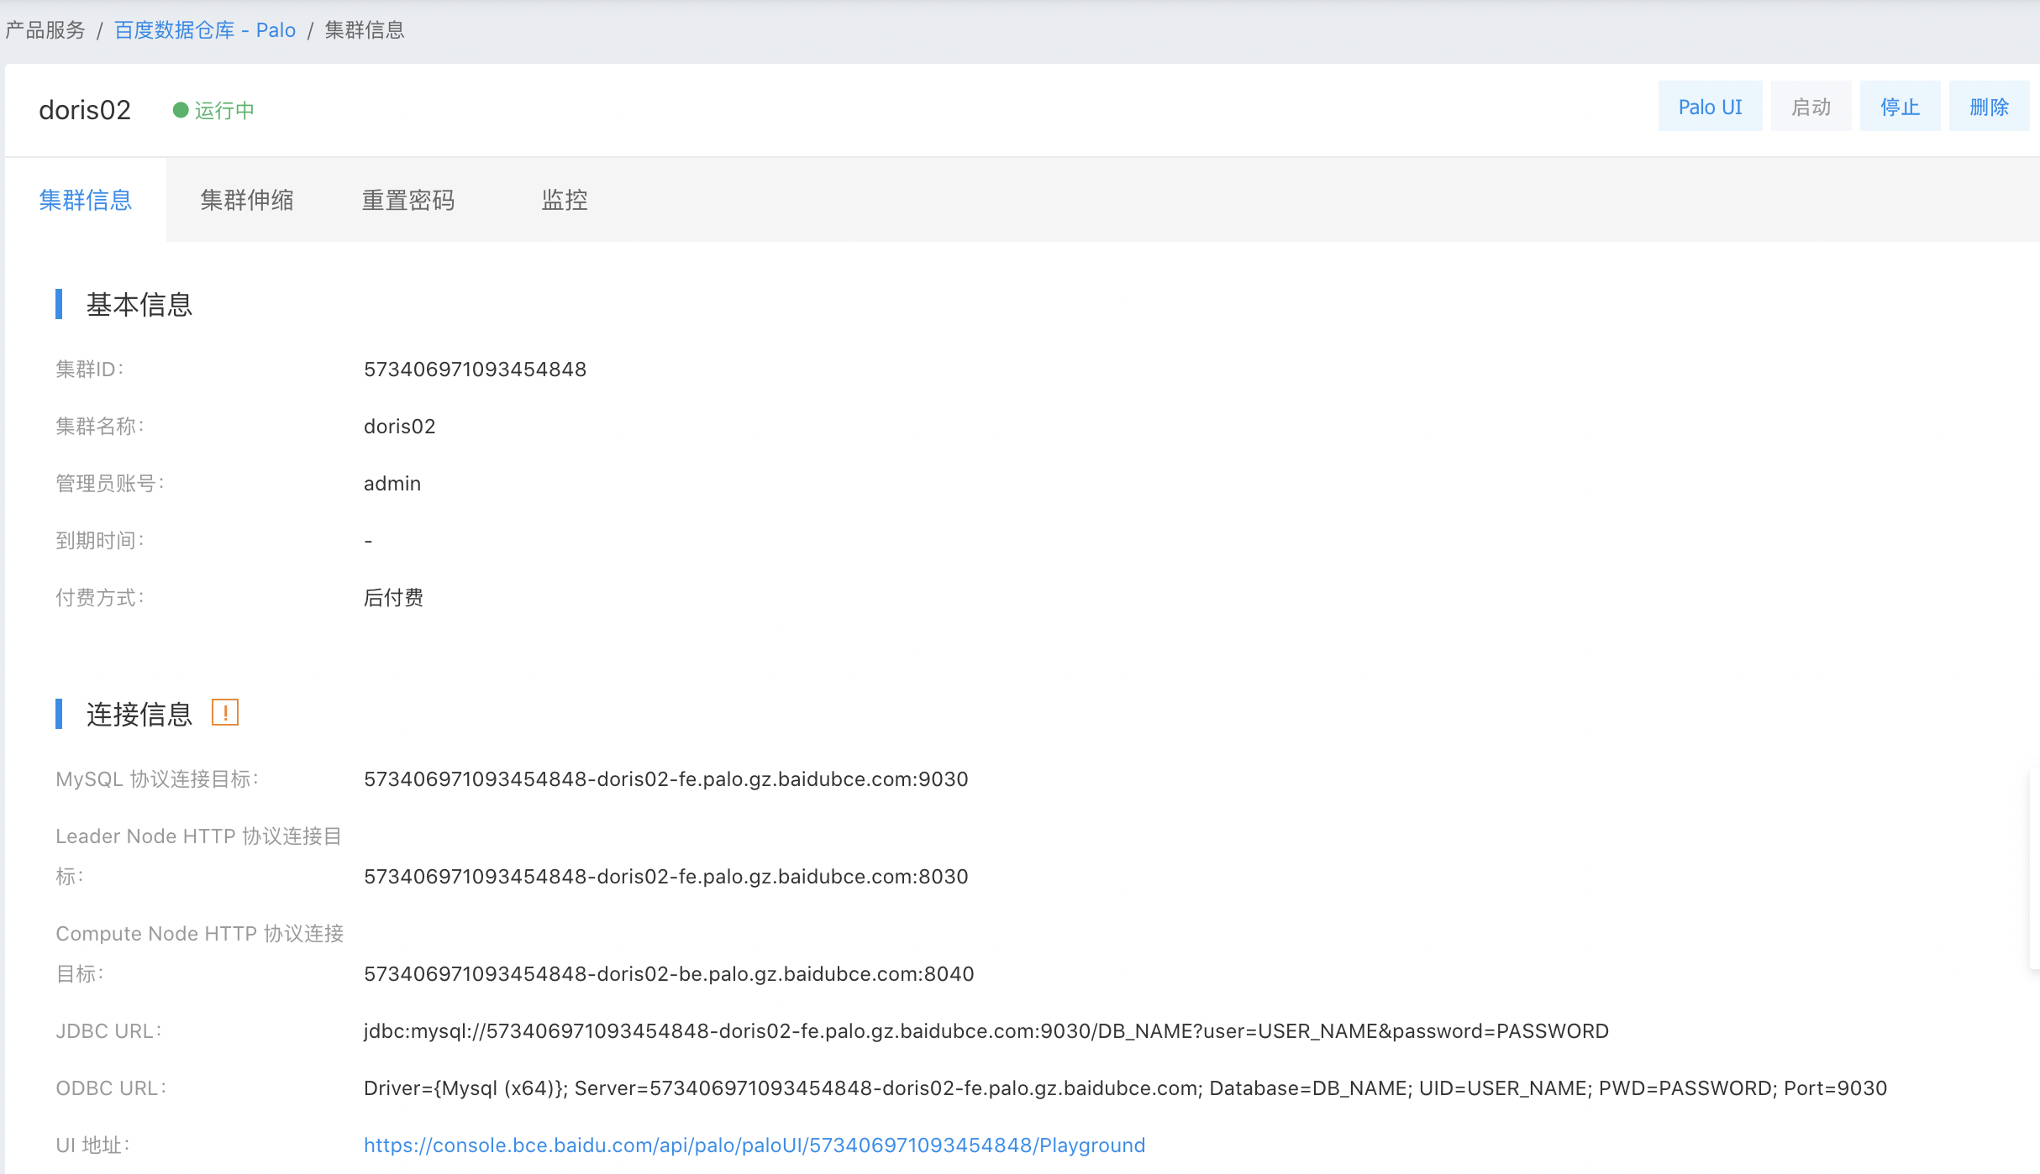
Task: Click the 集群信息 breadcrumb text
Action: [x=365, y=30]
